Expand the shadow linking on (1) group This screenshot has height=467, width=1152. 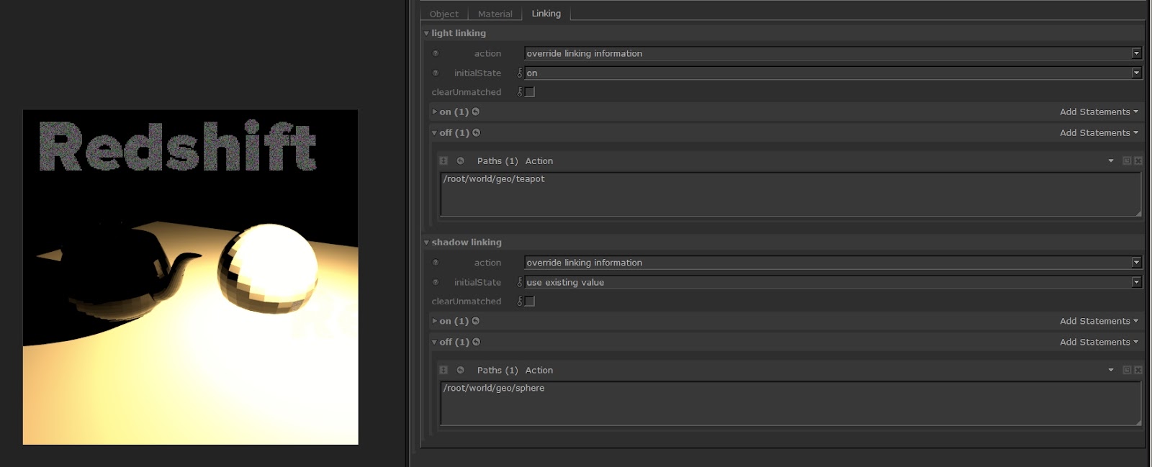coord(434,321)
